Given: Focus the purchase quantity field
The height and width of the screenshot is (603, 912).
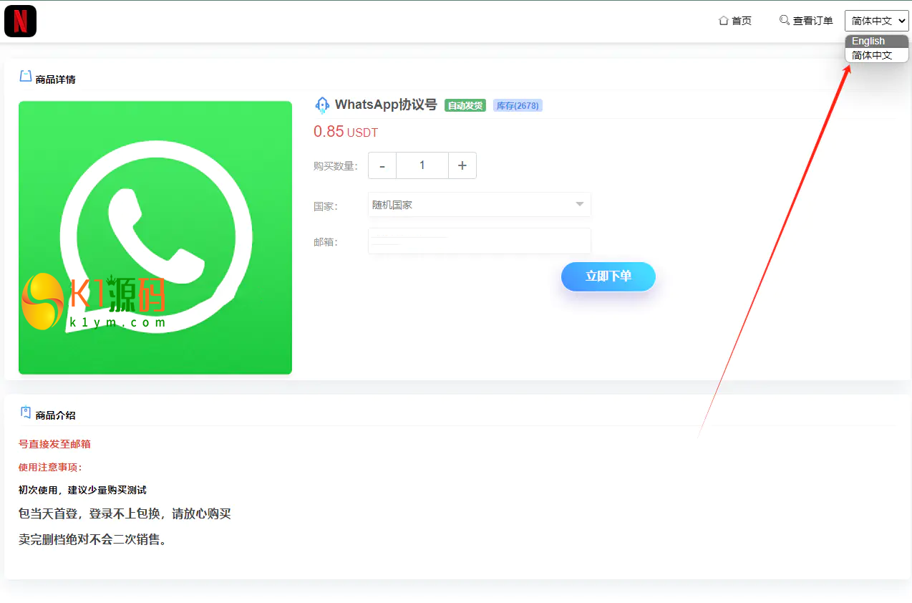Looking at the screenshot, I should 422,165.
